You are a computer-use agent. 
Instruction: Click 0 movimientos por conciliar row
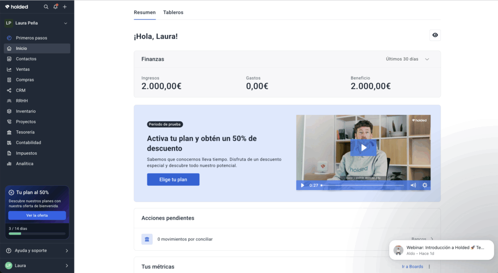coord(287,239)
